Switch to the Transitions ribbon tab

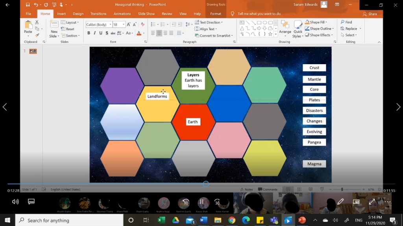tap(98, 14)
